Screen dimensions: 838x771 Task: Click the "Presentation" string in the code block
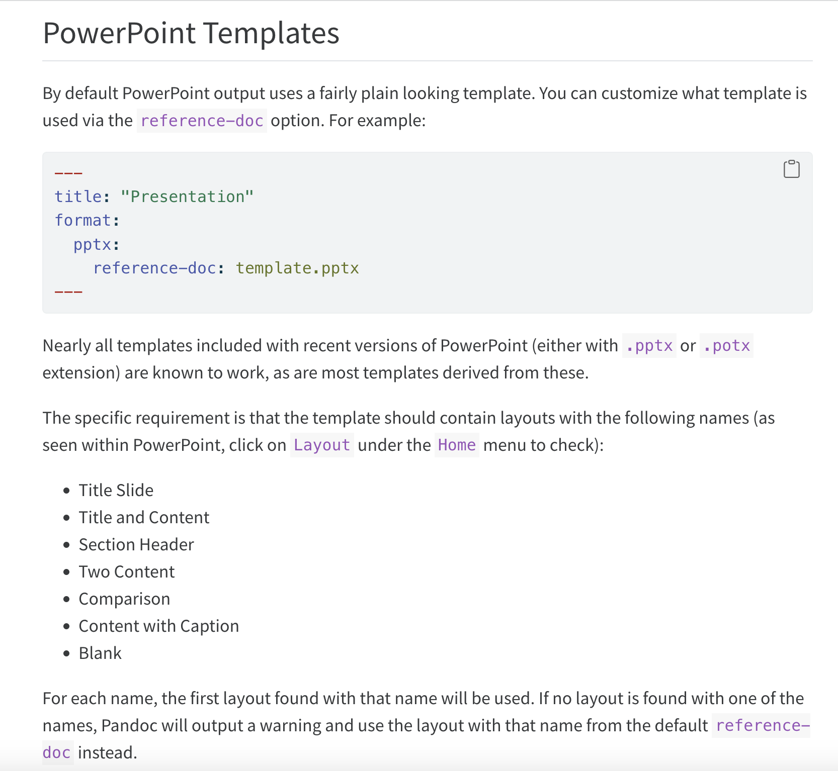[x=187, y=197]
